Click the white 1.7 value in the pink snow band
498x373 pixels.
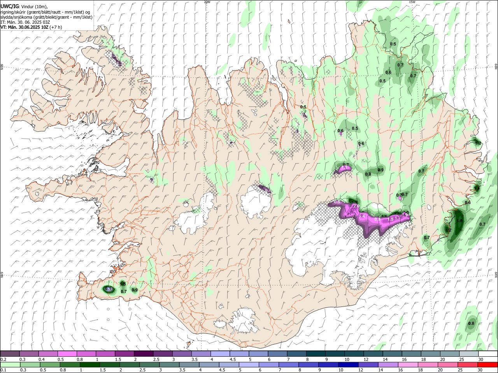[x=398, y=218]
